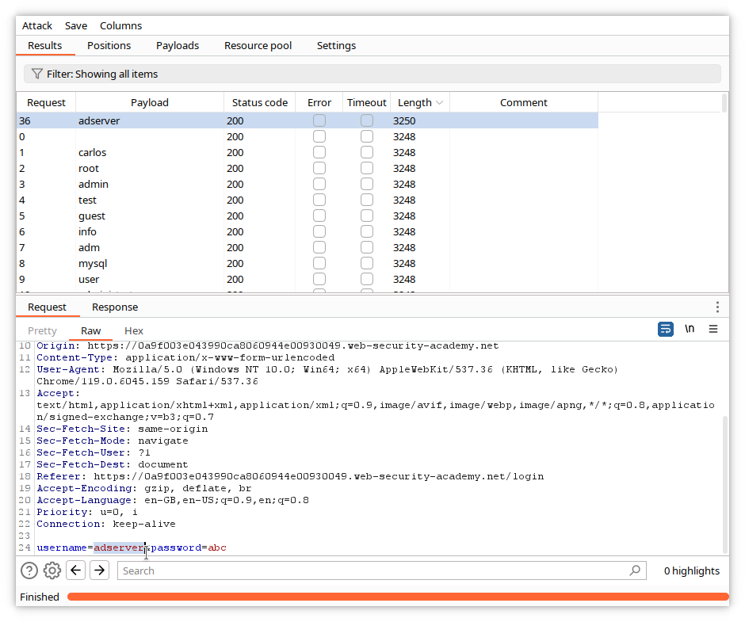
Task: Switch to the Response tab
Action: (x=115, y=307)
